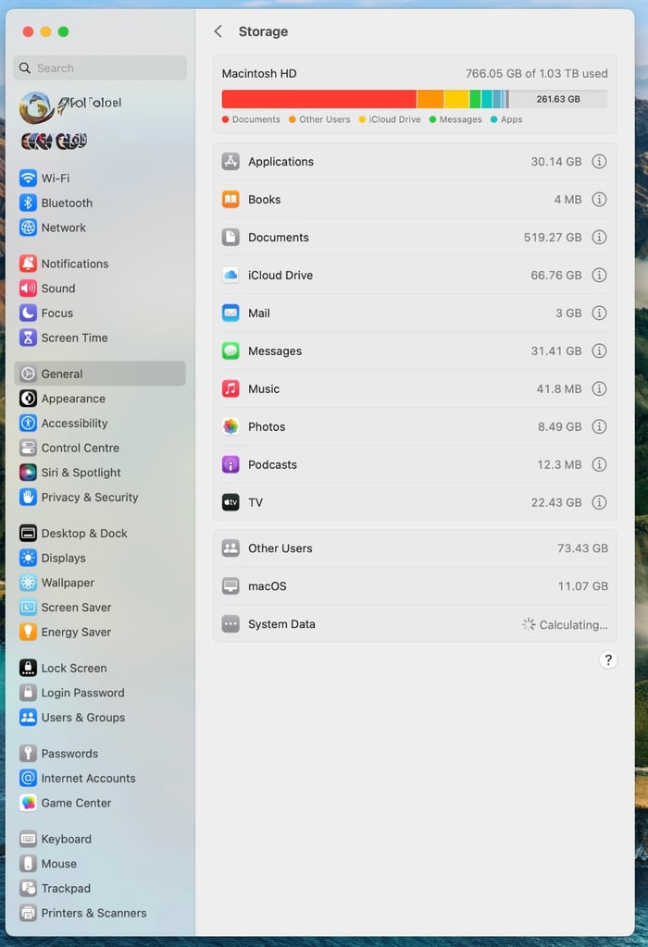Click the user account avatar in sidebar

coord(36,107)
